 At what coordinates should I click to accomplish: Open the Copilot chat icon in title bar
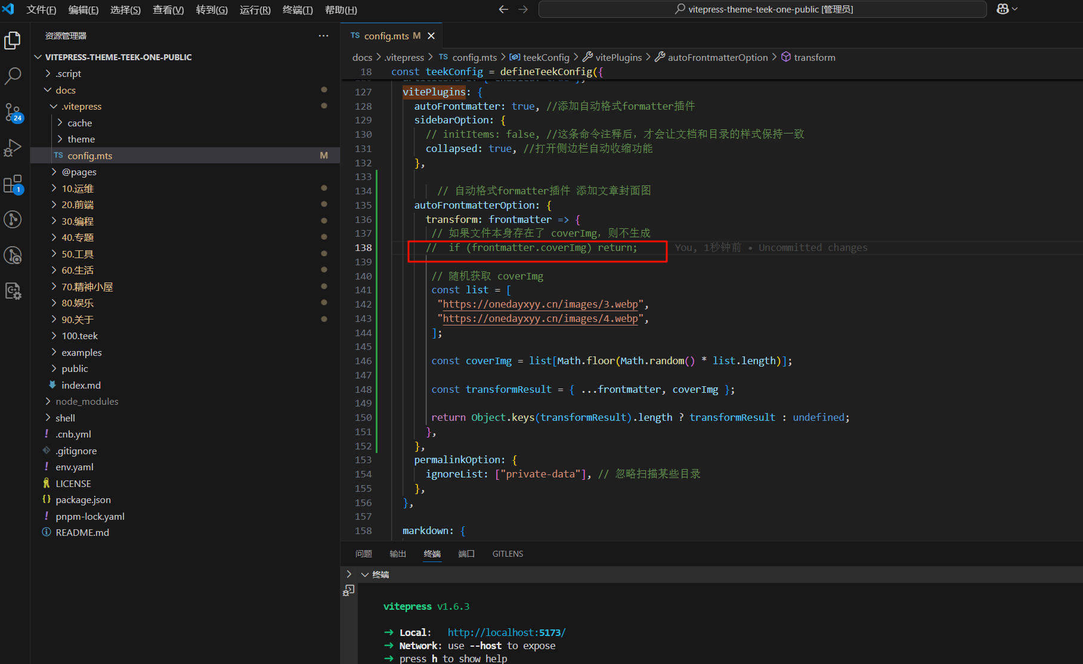coord(1002,9)
